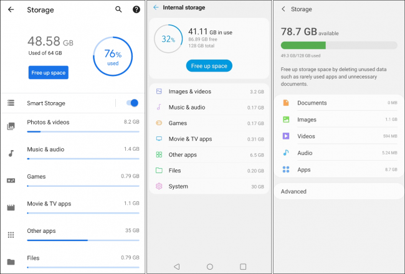Click the 78.7 GB available text

click(310, 32)
